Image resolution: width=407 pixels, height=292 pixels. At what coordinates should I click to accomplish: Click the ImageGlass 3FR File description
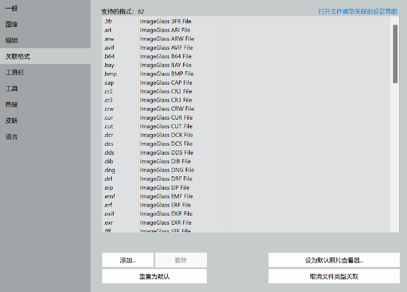tap(166, 21)
